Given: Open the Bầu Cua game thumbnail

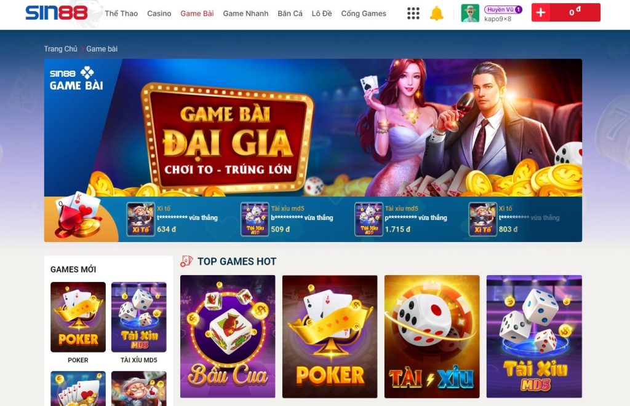Looking at the screenshot, I should coord(228,337).
